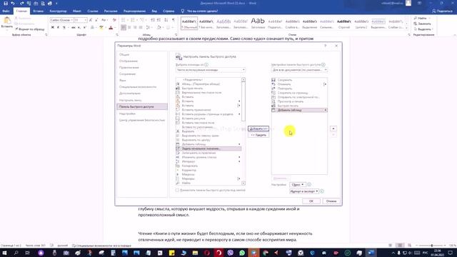The height and width of the screenshot is (257, 457).
Task: Open the Импорт и экспорт dropdown
Action: tap(304, 191)
